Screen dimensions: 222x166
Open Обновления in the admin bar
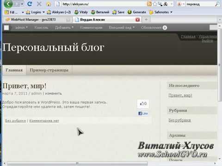154,28
